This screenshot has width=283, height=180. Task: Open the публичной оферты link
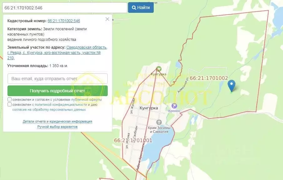(86, 100)
